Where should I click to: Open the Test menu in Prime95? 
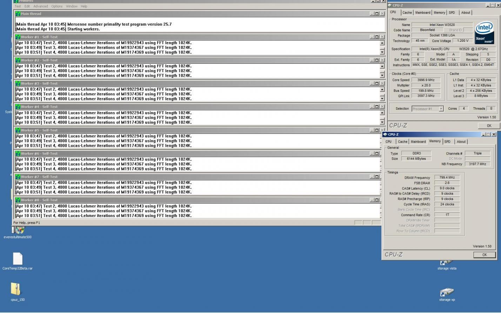(x=18, y=6)
